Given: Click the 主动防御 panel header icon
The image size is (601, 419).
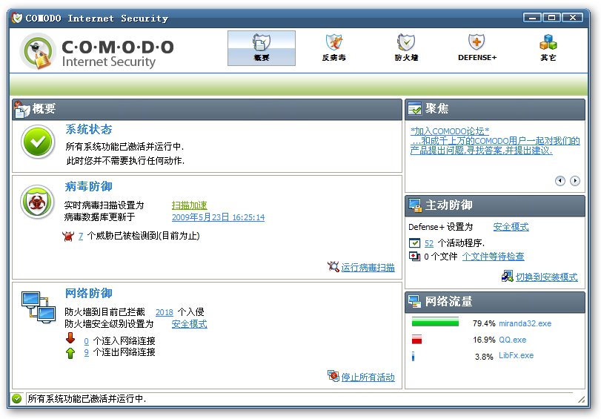Looking at the screenshot, I should [415, 205].
